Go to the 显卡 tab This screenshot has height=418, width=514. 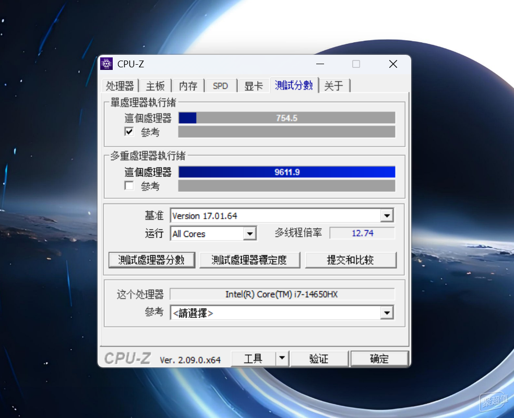point(254,86)
